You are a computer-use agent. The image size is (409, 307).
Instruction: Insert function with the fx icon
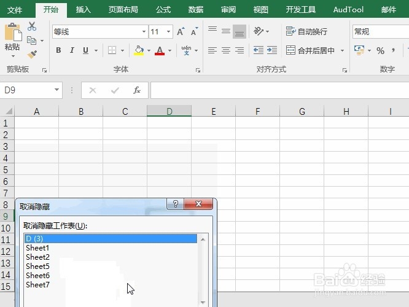(x=137, y=90)
